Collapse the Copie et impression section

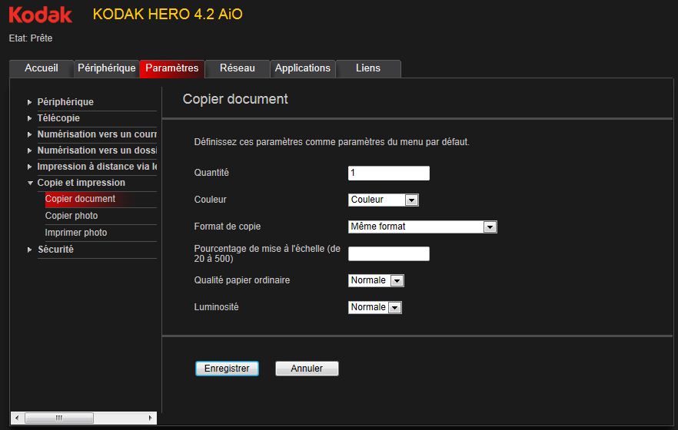pos(81,183)
